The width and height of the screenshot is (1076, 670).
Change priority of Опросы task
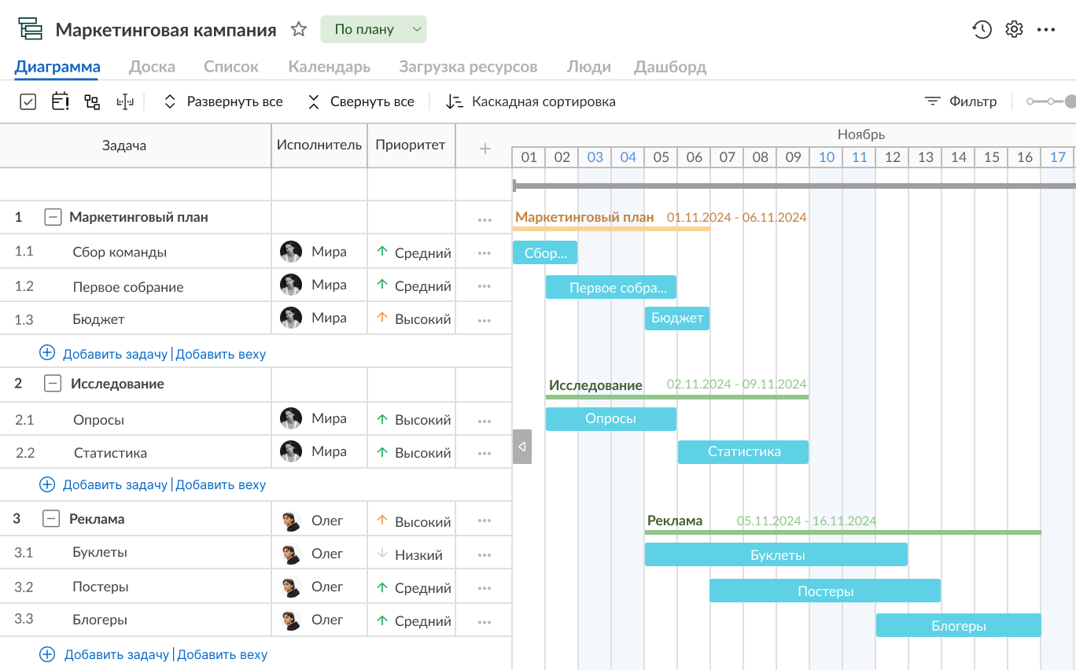pos(414,420)
